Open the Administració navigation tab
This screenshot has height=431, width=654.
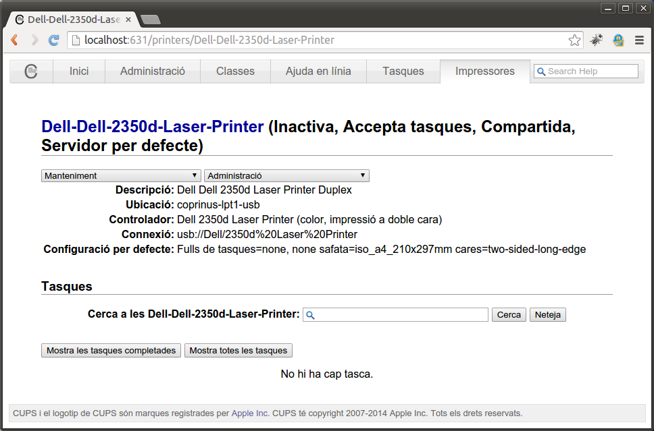153,71
